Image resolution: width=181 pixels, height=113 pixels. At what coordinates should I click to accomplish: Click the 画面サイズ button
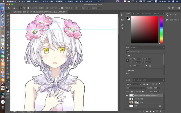coord(85,8)
